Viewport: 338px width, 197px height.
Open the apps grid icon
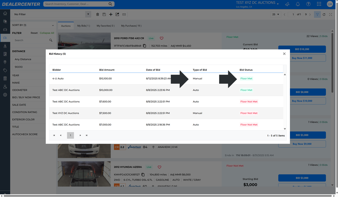[x=319, y=4]
